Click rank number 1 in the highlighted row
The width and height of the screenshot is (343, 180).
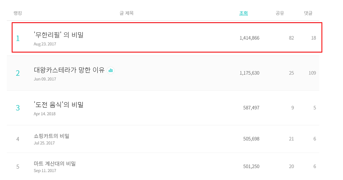[18, 38]
